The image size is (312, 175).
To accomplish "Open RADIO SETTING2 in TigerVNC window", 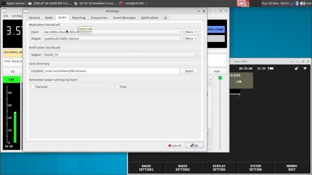I will coord(183,168).
